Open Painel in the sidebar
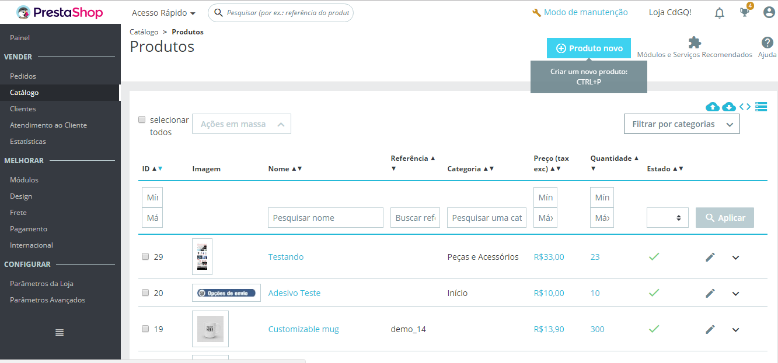The image size is (778, 363). (20, 38)
